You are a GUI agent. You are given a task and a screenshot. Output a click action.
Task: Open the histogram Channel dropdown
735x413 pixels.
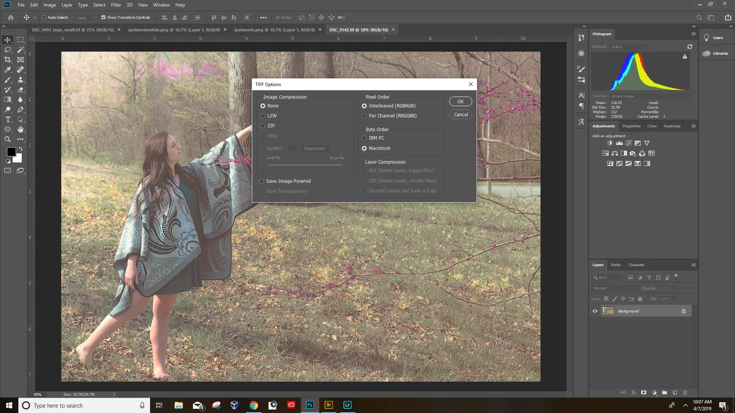coord(630,47)
